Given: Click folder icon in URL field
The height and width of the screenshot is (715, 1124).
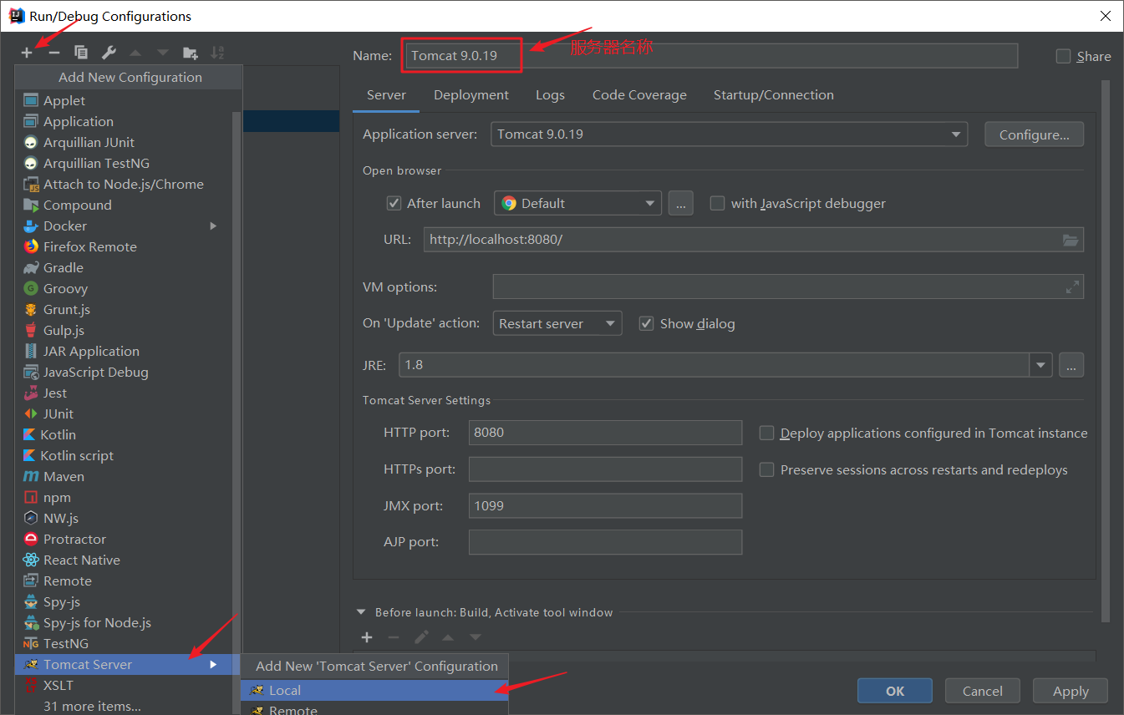Looking at the screenshot, I should point(1071,240).
